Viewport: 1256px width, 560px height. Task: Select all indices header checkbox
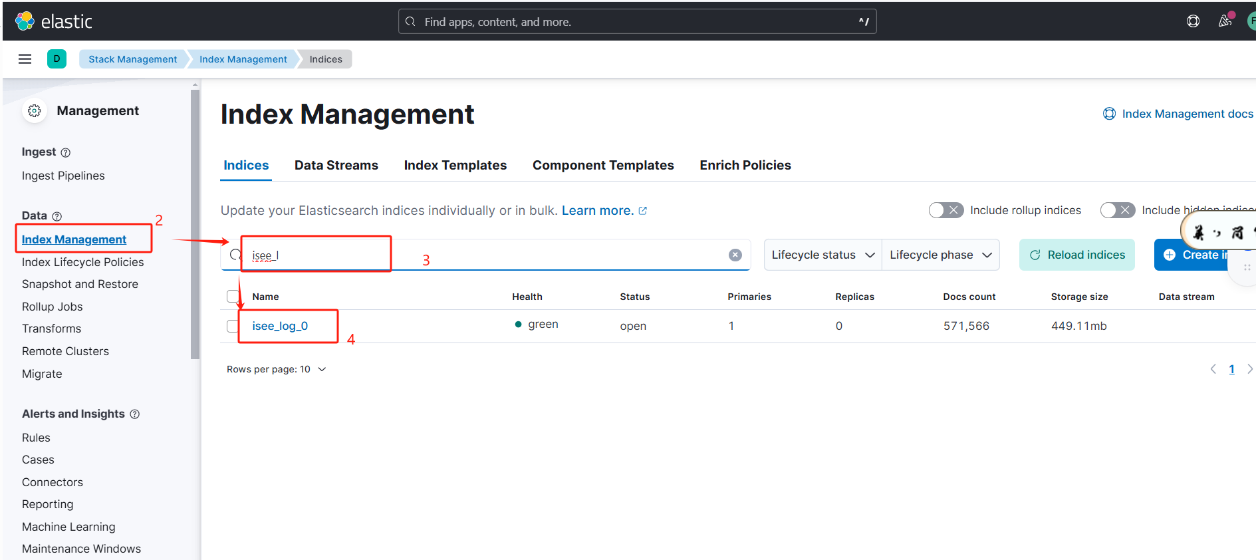(233, 297)
